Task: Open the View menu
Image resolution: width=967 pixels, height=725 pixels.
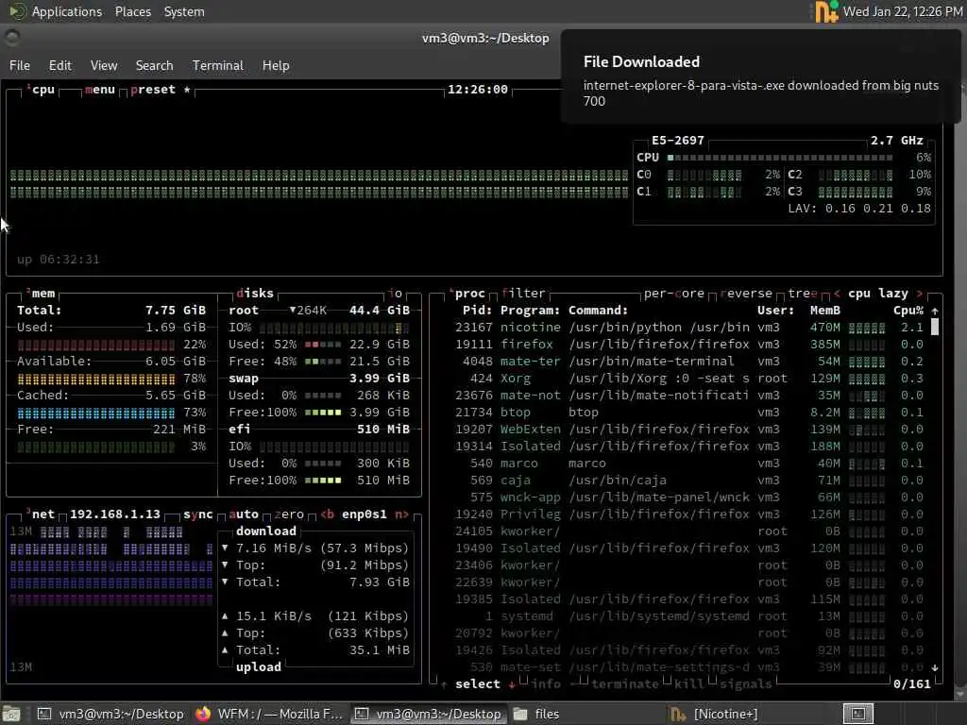Action: click(x=104, y=65)
